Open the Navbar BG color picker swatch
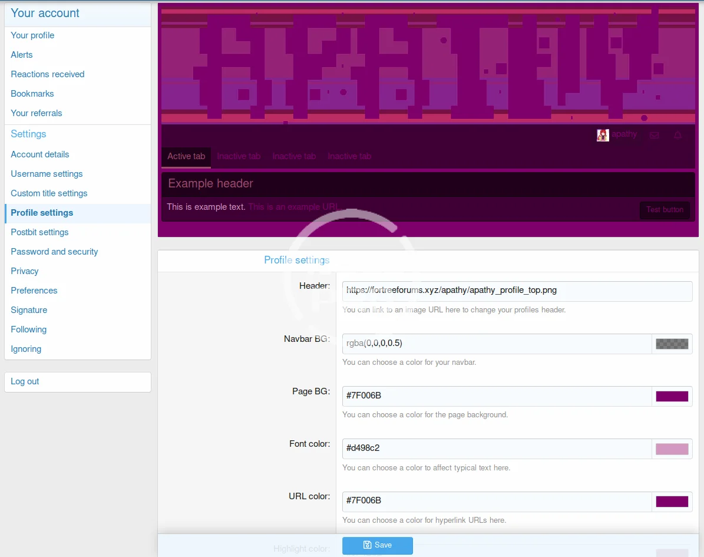Screen dimensions: 704x557 click(x=672, y=344)
